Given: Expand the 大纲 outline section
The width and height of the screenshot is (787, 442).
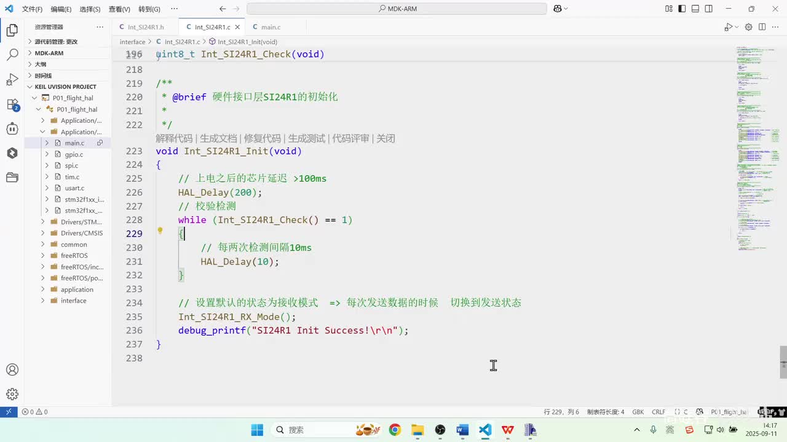Looking at the screenshot, I should pyautogui.click(x=68, y=64).
